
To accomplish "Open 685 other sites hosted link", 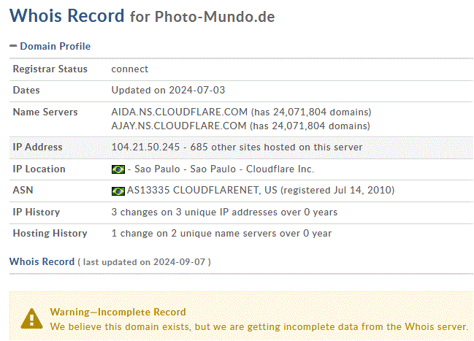I will (x=276, y=147).
